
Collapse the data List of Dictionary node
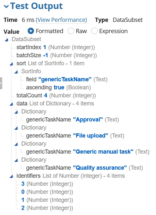[x=11, y=104]
